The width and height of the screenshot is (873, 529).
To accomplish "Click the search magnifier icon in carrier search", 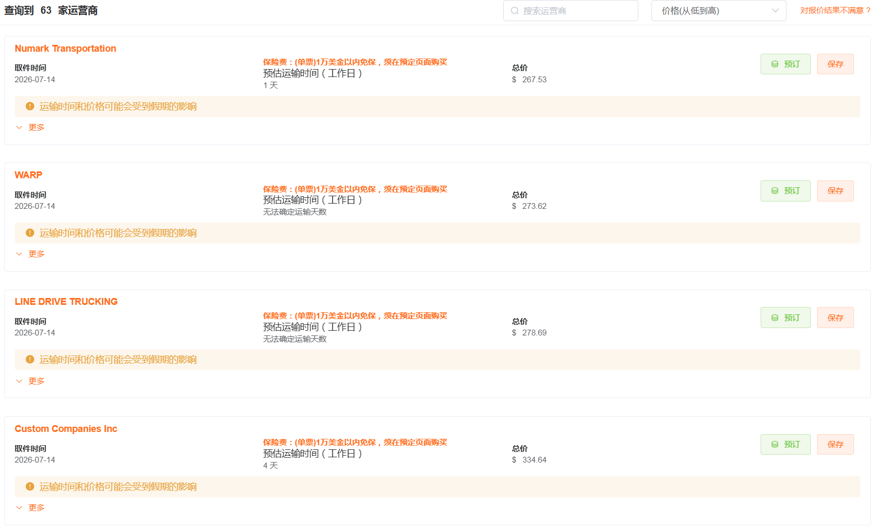I will pos(514,11).
